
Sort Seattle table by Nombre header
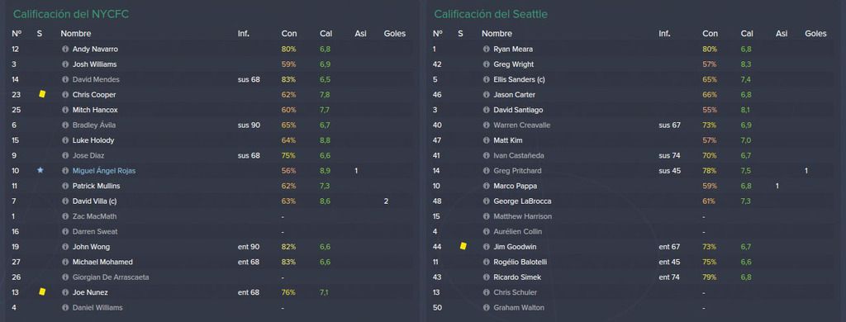(x=497, y=34)
